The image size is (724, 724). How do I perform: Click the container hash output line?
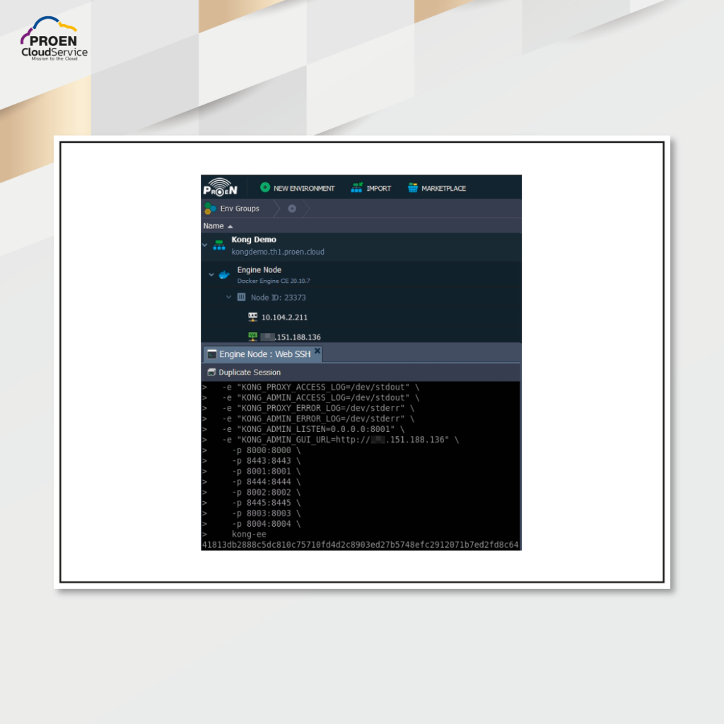[360, 545]
